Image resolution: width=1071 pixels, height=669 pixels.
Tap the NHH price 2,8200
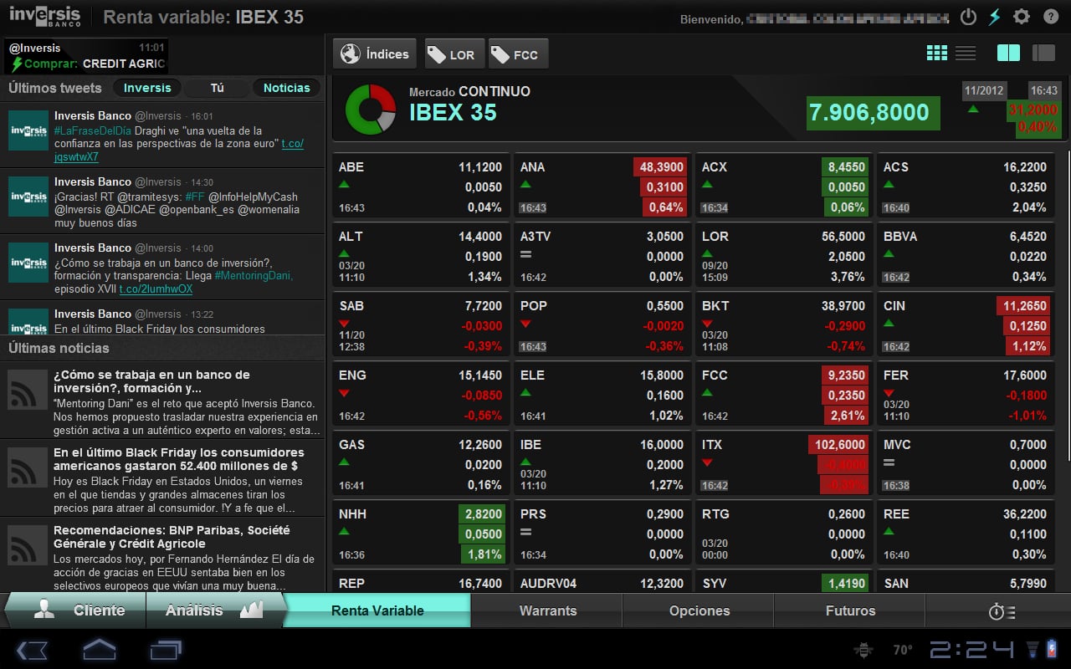(483, 514)
